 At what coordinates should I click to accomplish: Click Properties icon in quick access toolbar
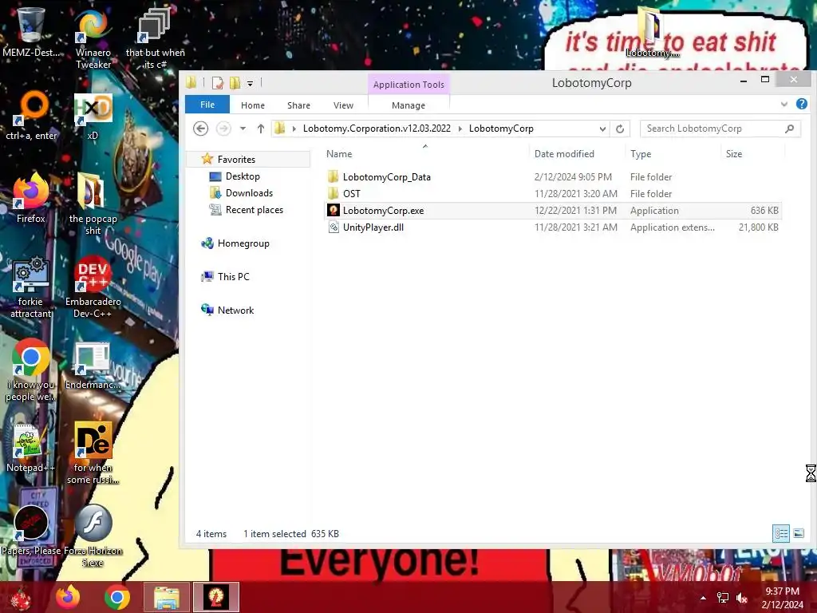218,82
